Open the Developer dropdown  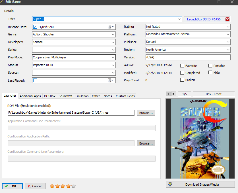[x=113, y=42]
